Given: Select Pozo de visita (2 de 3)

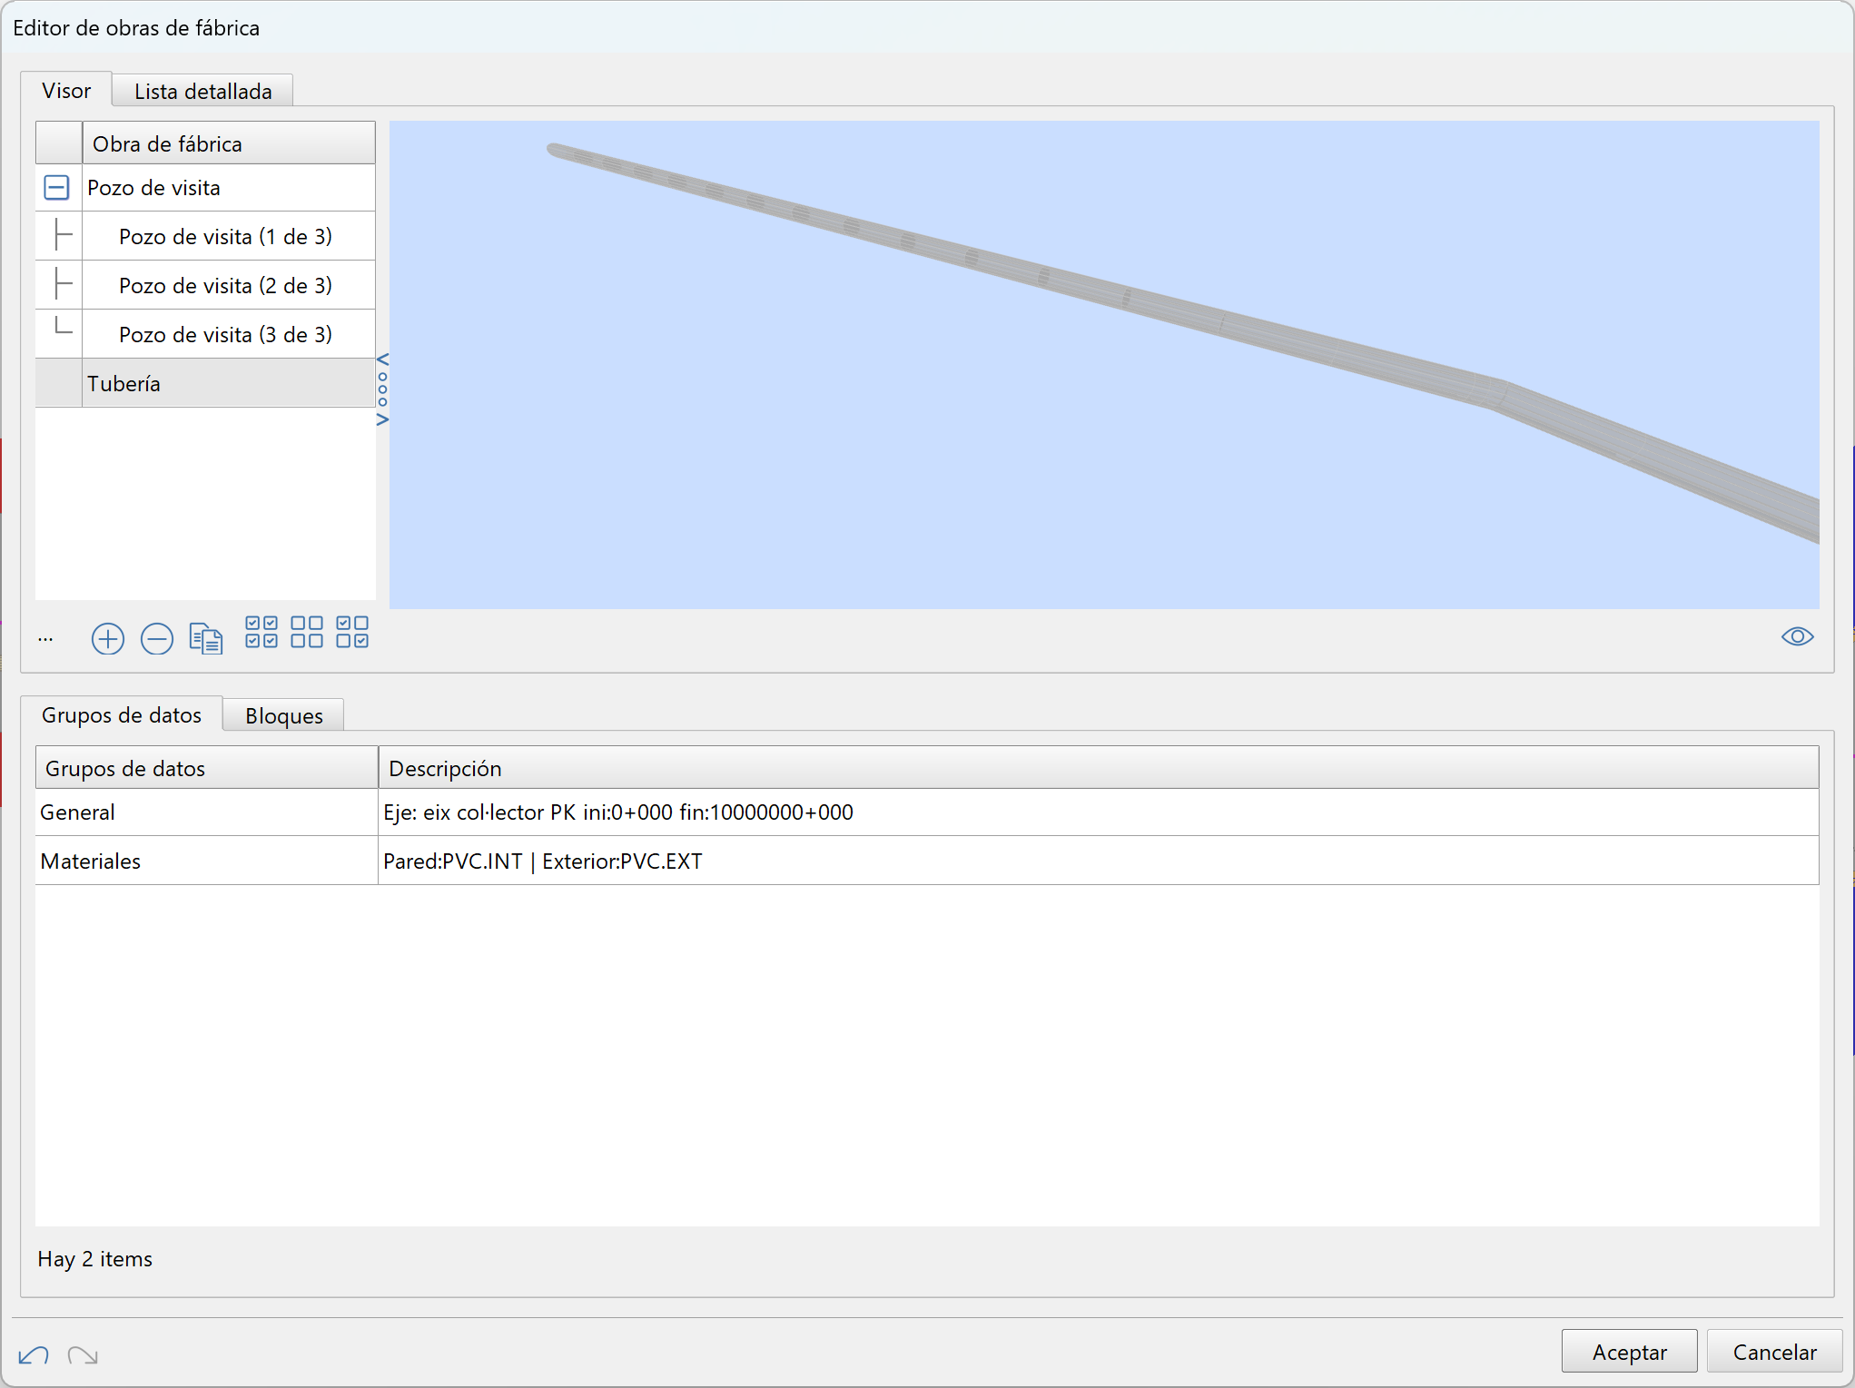Looking at the screenshot, I should click(225, 286).
